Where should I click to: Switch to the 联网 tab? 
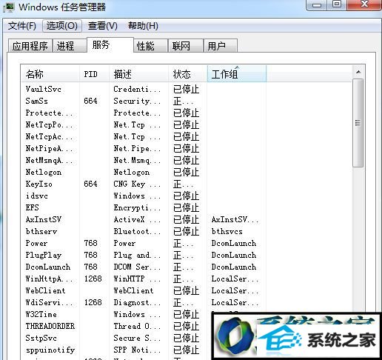pyautogui.click(x=186, y=46)
